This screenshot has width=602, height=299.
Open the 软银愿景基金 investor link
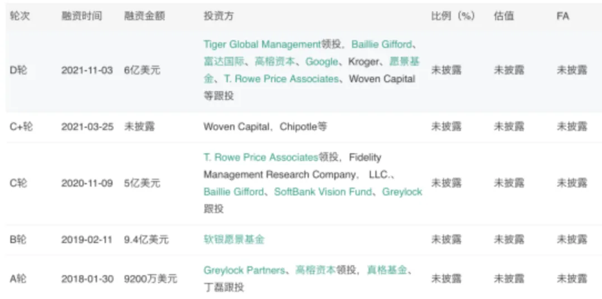tap(234, 239)
